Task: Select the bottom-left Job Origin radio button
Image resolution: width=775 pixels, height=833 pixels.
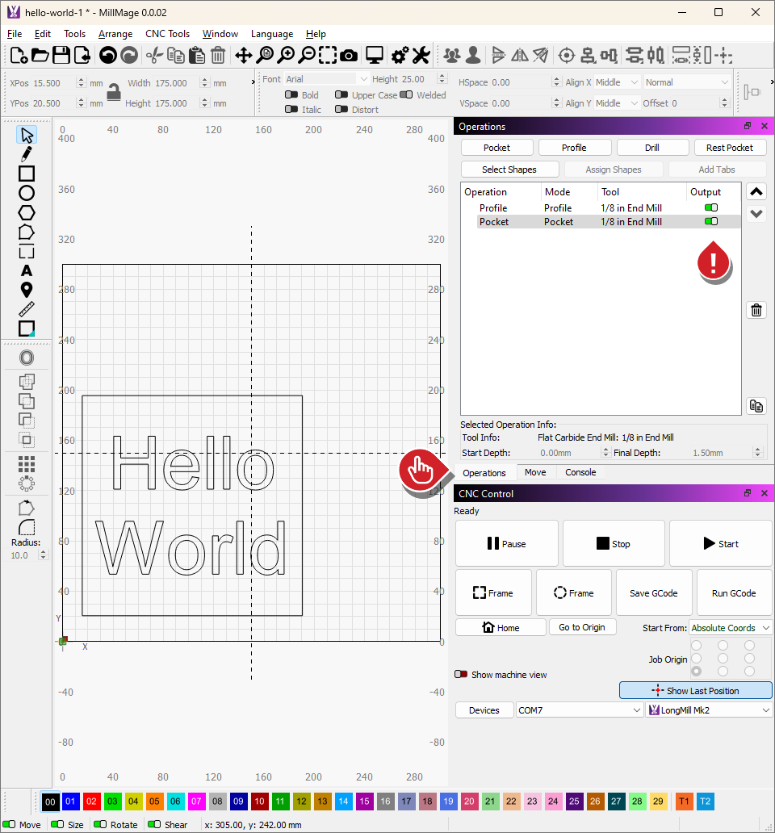Action: (x=696, y=672)
